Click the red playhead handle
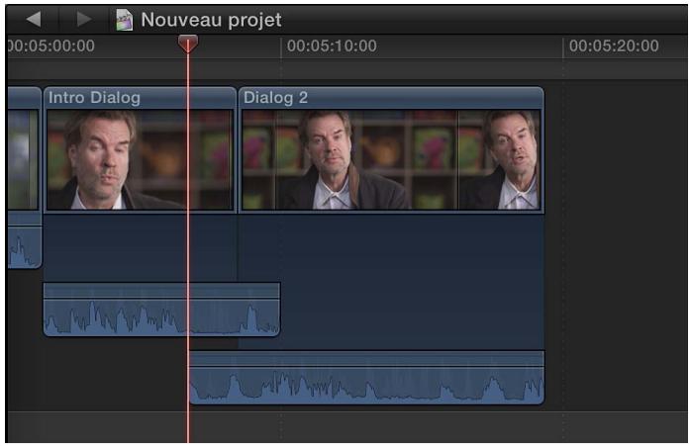This screenshot has height=446, width=691. point(188,45)
